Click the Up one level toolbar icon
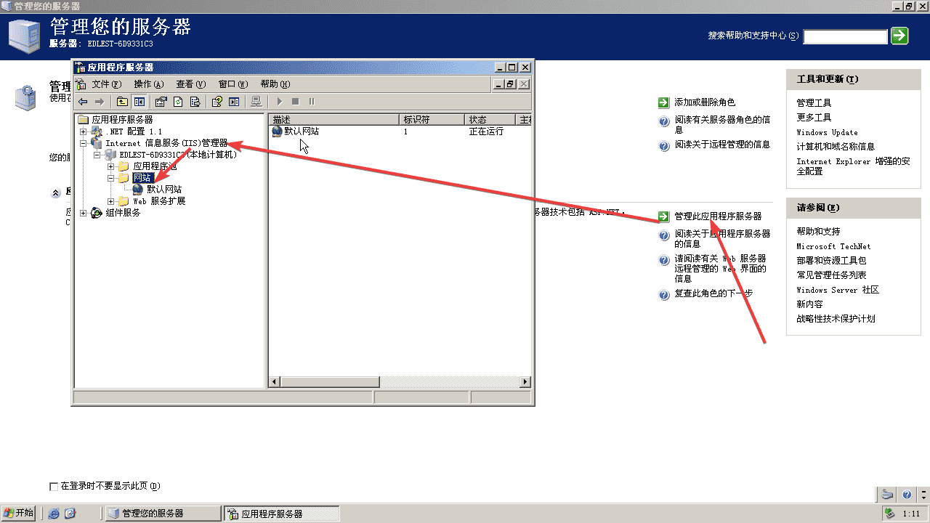Screen dimensions: 930x523 click(122, 102)
